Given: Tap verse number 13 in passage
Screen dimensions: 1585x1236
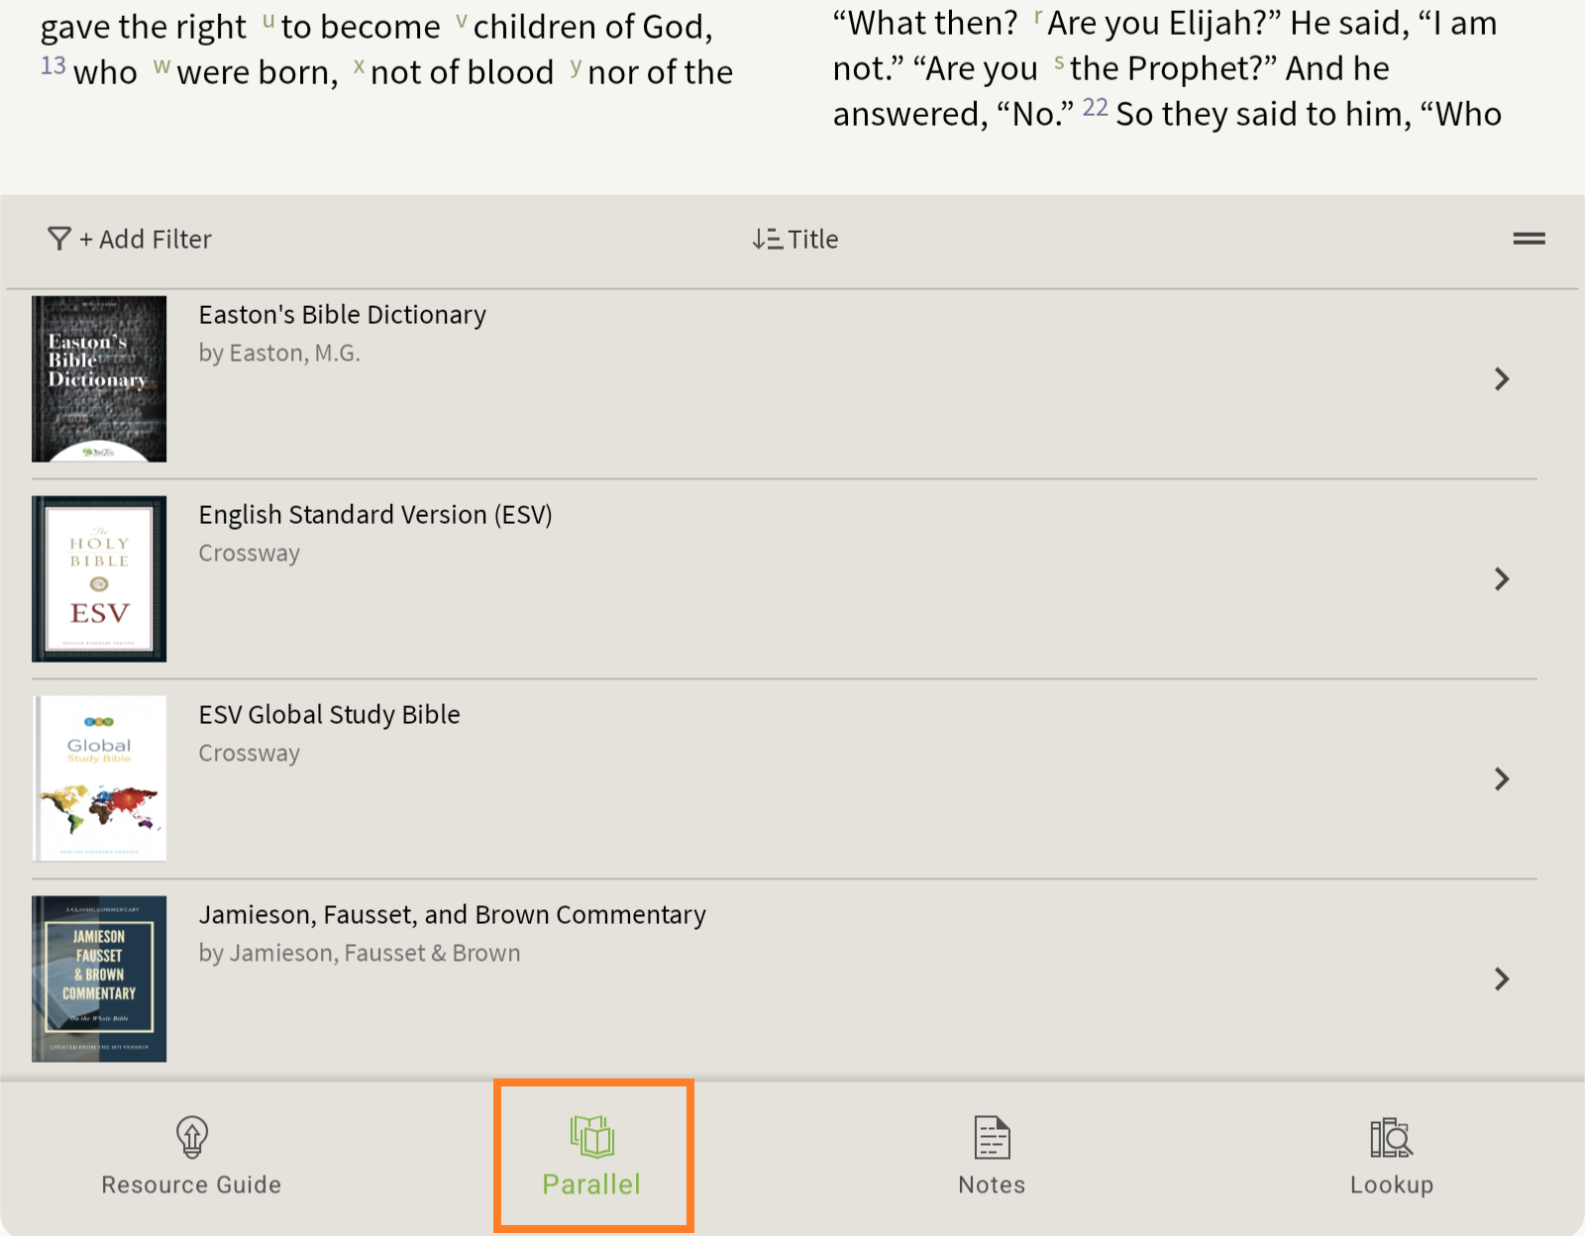Looking at the screenshot, I should pos(53,66).
